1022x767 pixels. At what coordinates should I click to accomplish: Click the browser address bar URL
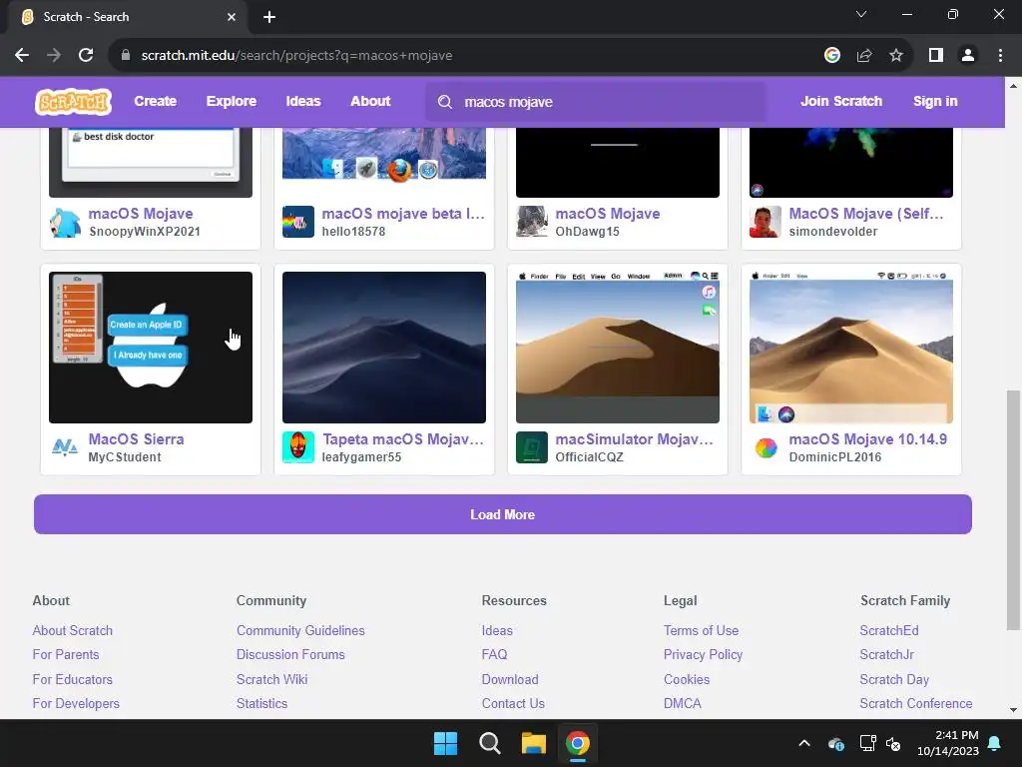pyautogui.click(x=296, y=56)
